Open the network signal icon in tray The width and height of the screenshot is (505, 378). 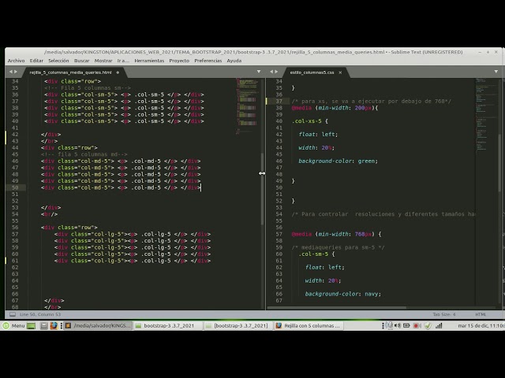(x=439, y=325)
